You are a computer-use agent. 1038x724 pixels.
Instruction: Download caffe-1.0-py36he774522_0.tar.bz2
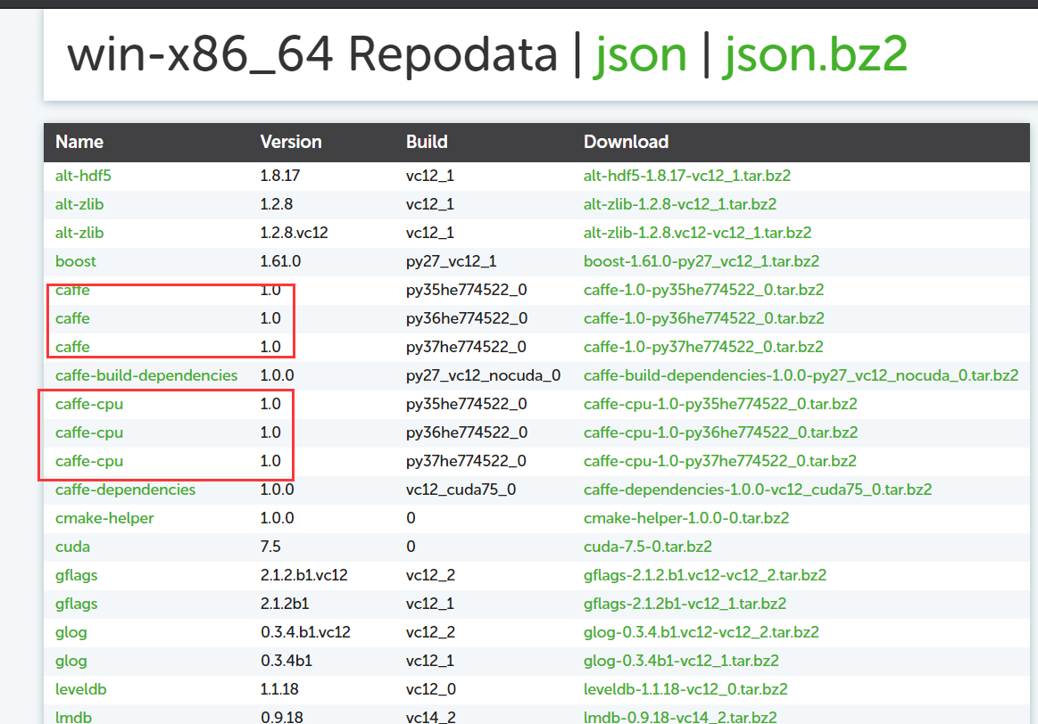pos(703,318)
